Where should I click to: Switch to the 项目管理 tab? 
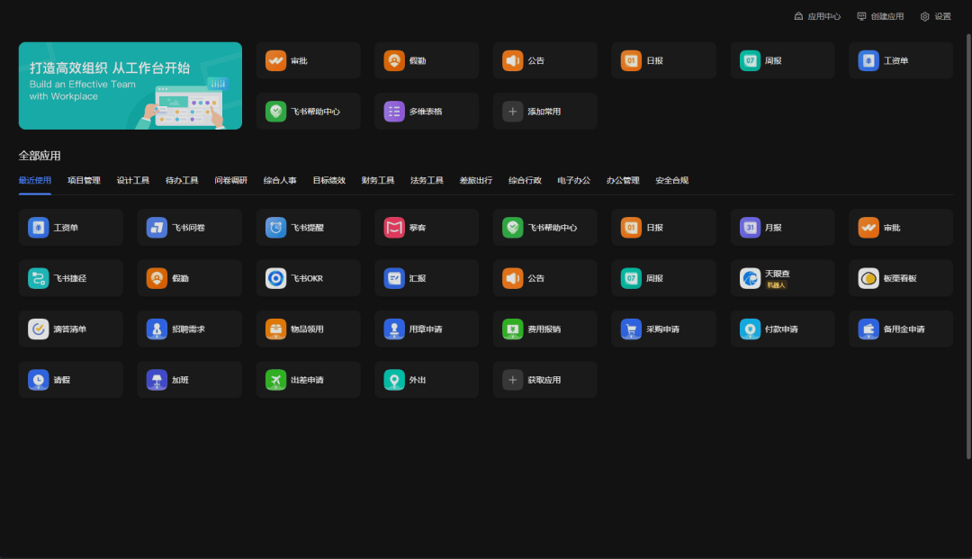pyautogui.click(x=84, y=180)
